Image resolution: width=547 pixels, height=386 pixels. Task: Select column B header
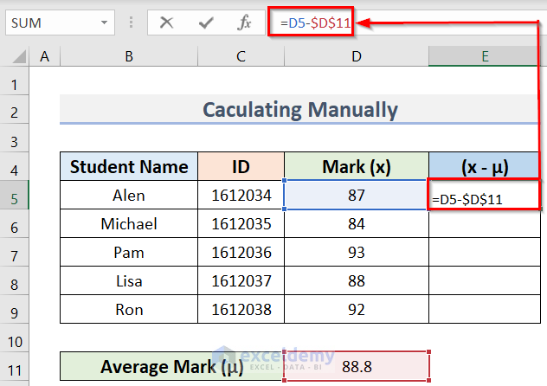point(128,57)
